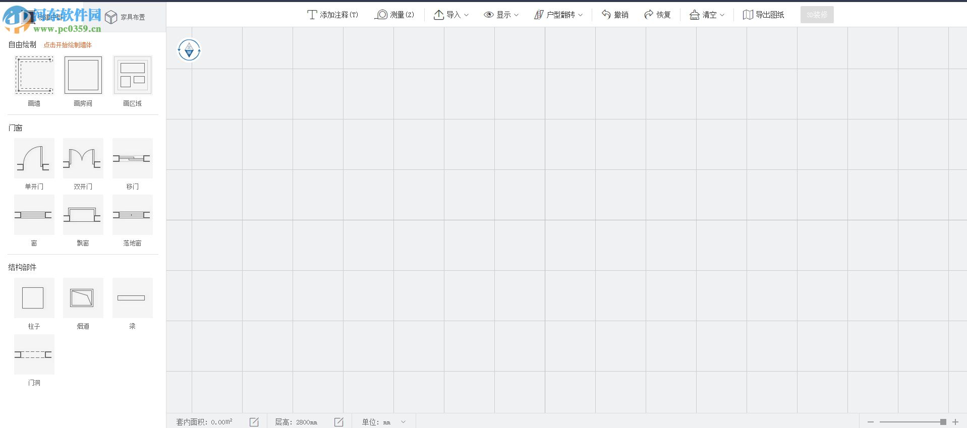Click the zoom in plus button
The width and height of the screenshot is (967, 428).
955,422
